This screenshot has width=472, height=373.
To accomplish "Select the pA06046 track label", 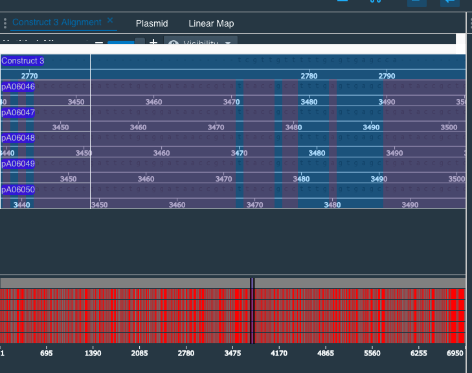I will tap(18, 87).
